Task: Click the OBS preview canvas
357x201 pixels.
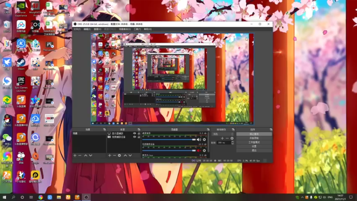Action: (x=172, y=79)
